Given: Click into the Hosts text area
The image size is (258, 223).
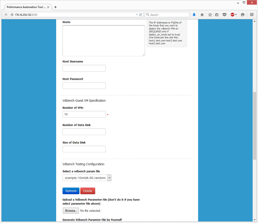Looking at the screenshot, I should (104, 41).
